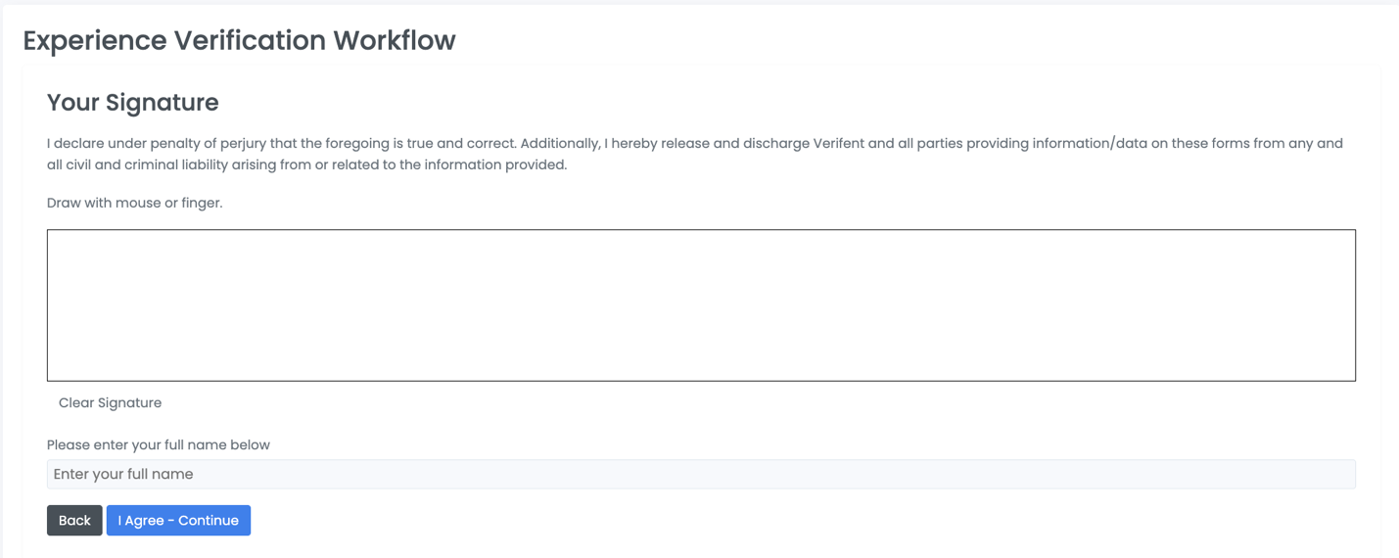The height and width of the screenshot is (558, 1399).
Task: Click the "Enter your full name" placeholder text
Action: (123, 474)
